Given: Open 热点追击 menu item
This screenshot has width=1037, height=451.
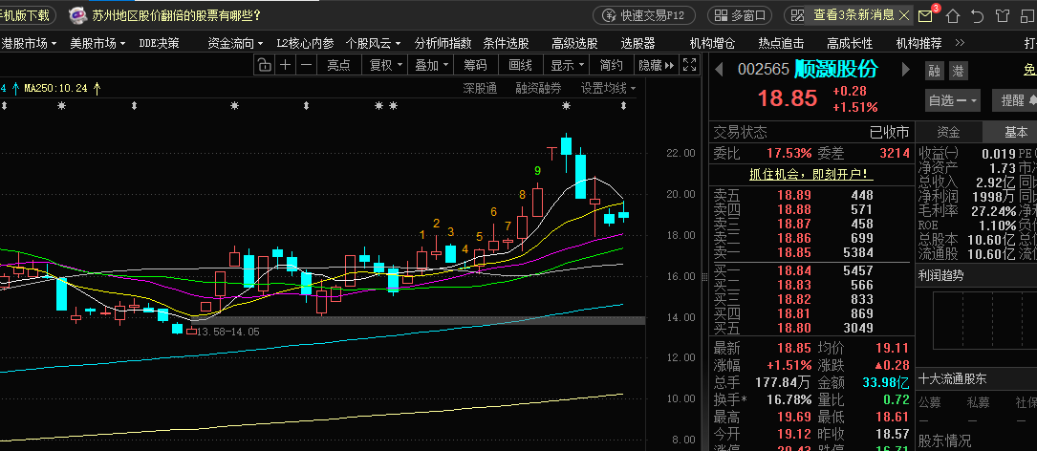Looking at the screenshot, I should (781, 44).
